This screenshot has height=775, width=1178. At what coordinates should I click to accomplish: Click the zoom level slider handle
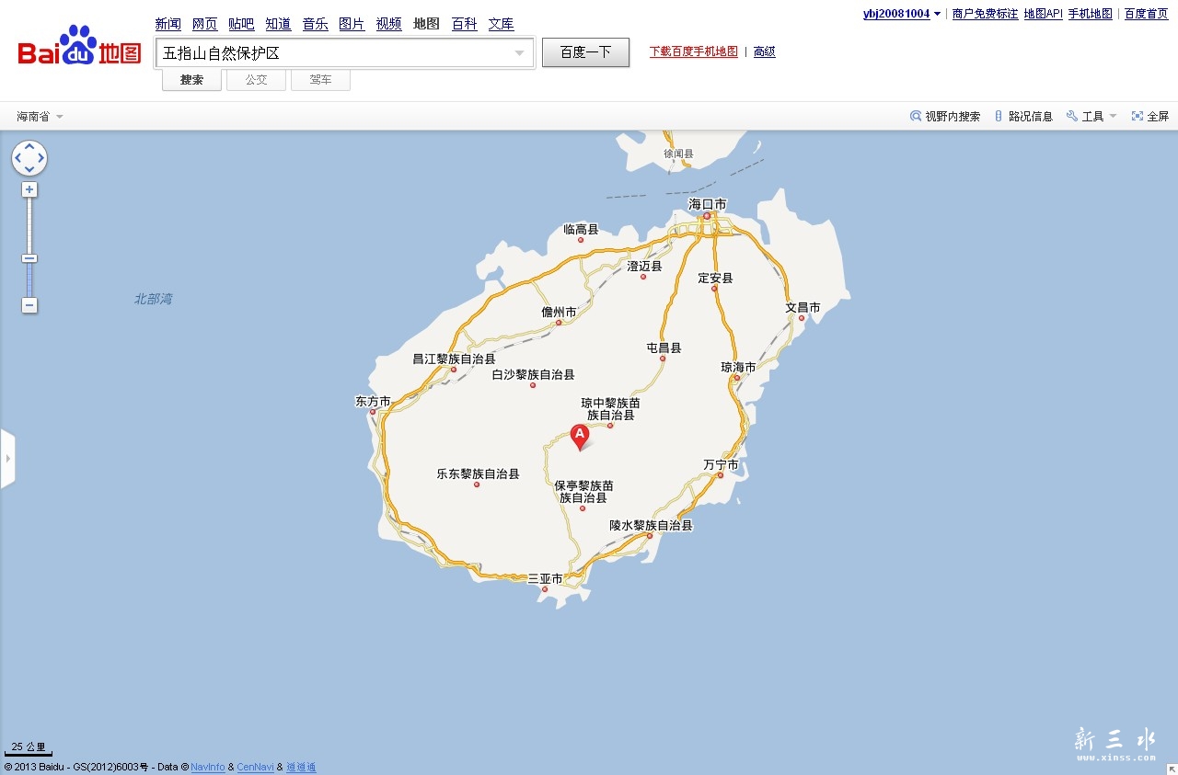point(29,258)
